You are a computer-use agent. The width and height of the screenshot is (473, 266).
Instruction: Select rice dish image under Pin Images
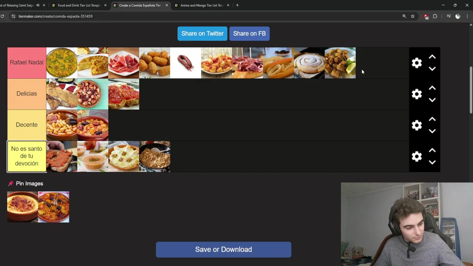click(x=54, y=207)
